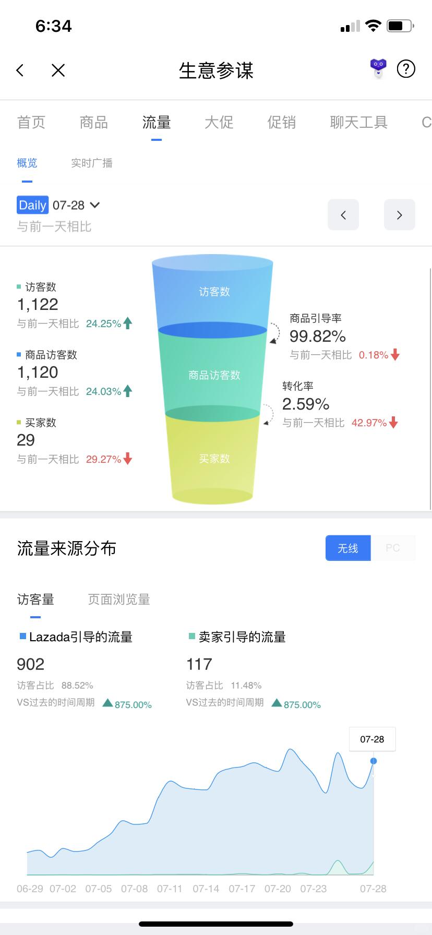Expand the 07-28 date dropdown
This screenshot has width=432, height=935.
pos(76,205)
